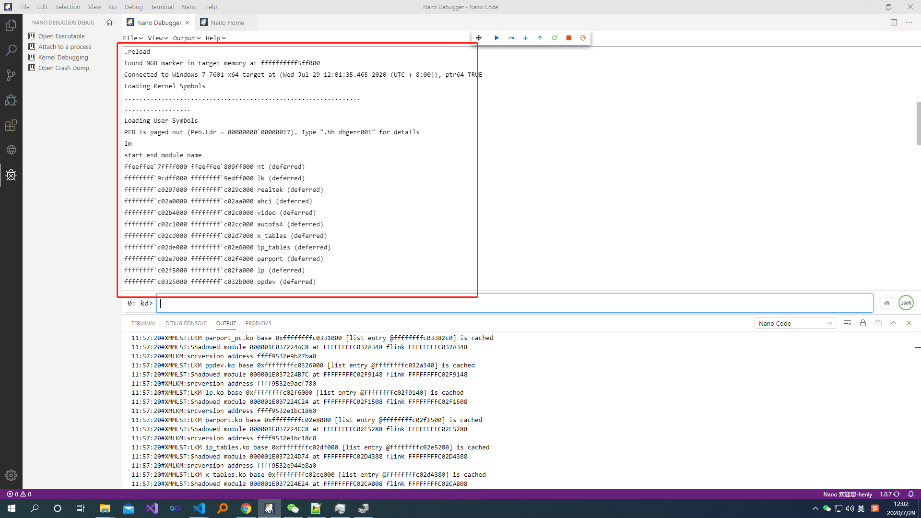Open the Selection menu
Viewport: 921px width, 518px height.
[68, 7]
